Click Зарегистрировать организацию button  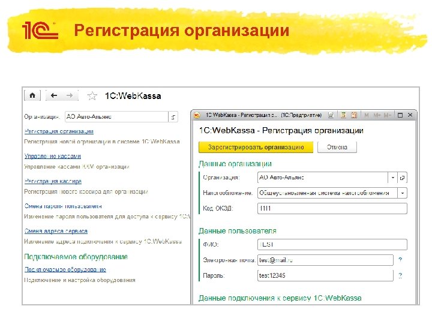coord(256,147)
